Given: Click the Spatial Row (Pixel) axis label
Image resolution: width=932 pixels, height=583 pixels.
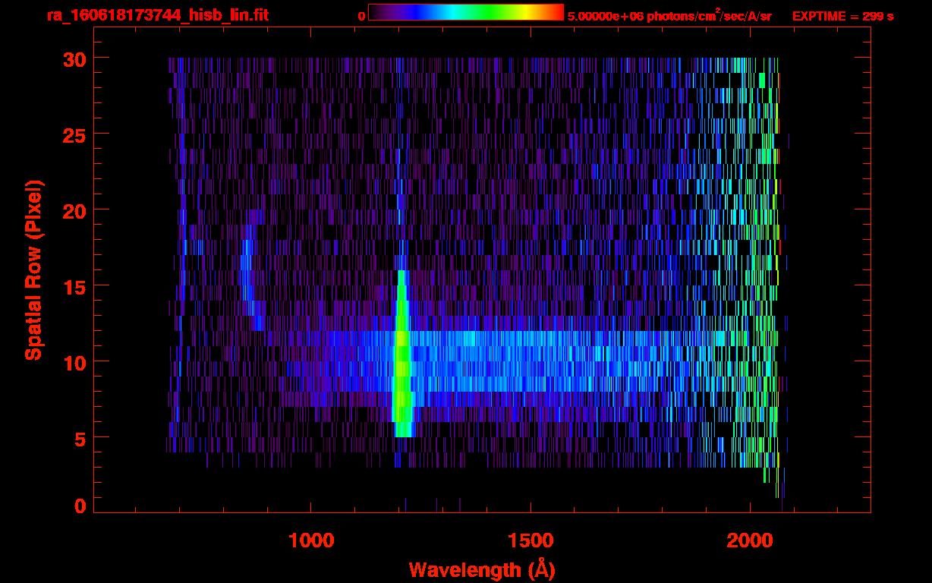Looking at the screenshot, I should coord(33,270).
